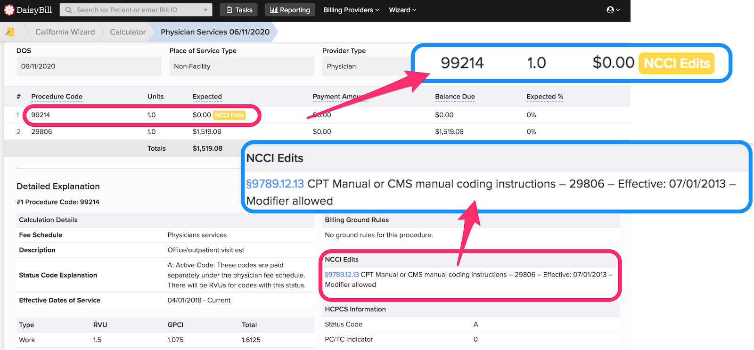Image resolution: width=754 pixels, height=350 pixels.
Task: Expand the search field dropdown arrow
Action: (x=205, y=10)
